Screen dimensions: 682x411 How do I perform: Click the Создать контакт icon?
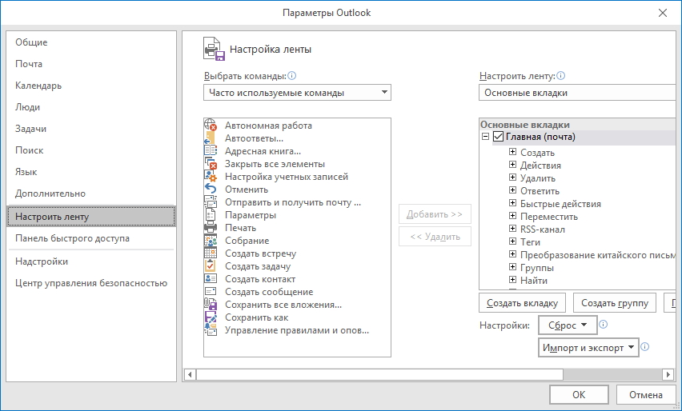(211, 278)
